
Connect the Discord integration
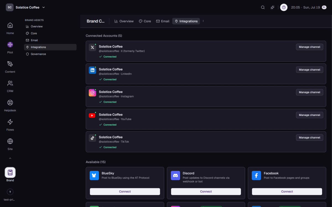206,192
